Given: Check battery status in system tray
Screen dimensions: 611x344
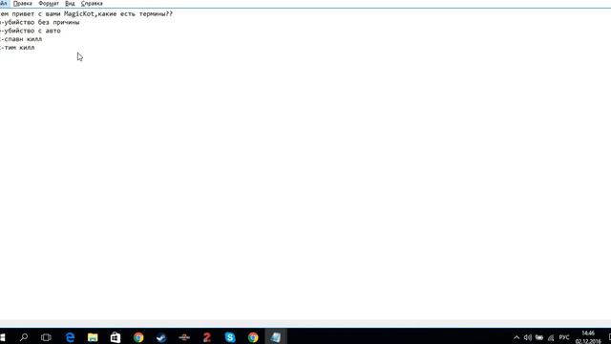Looking at the screenshot, I should (539, 337).
